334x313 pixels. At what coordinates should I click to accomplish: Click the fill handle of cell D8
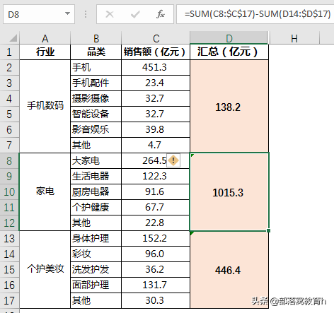[x=268, y=230]
